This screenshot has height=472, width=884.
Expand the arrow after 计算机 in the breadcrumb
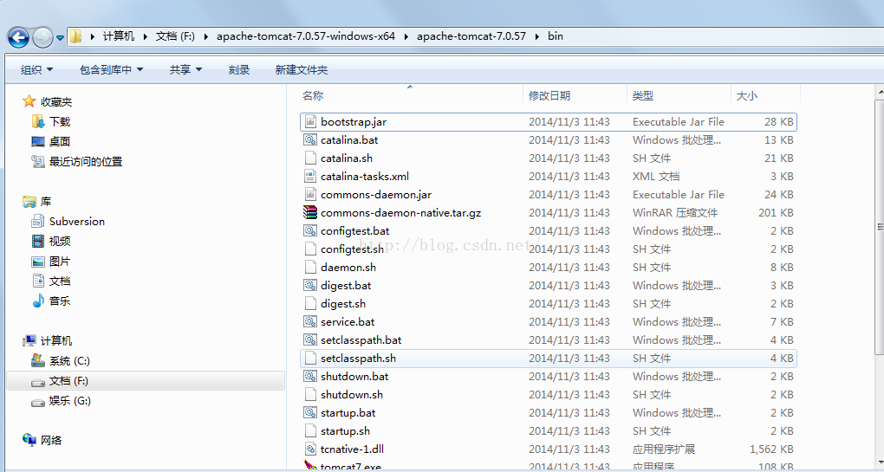pyautogui.click(x=145, y=36)
